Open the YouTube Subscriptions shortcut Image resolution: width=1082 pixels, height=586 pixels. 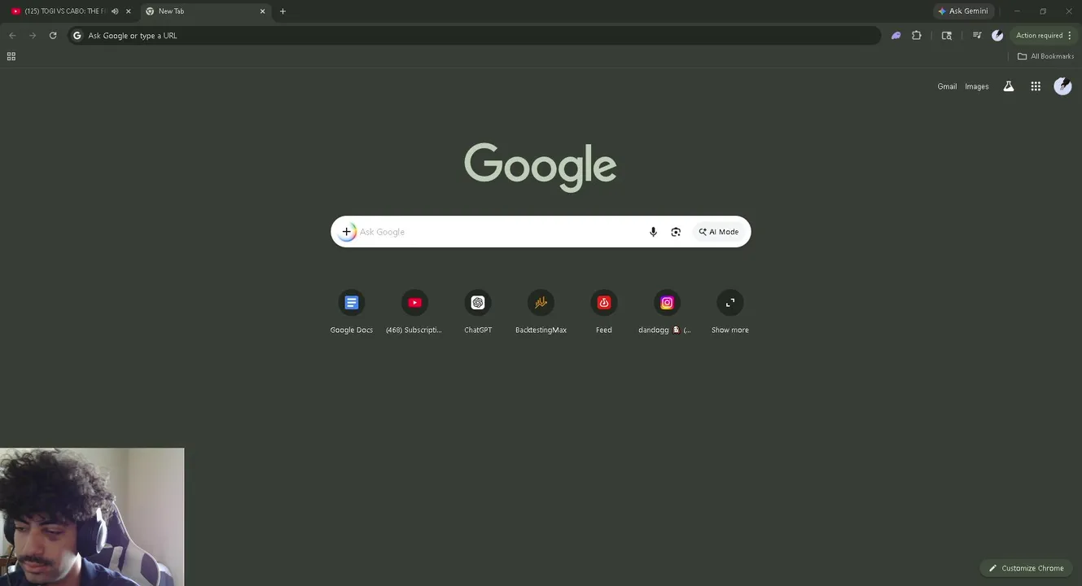(414, 313)
